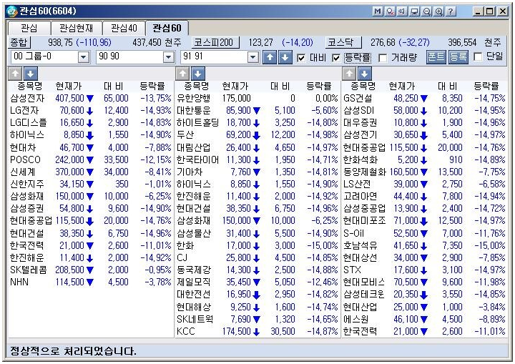Select the 삼성SDI row
Screen dimensions: 515x364
coord(424,110)
